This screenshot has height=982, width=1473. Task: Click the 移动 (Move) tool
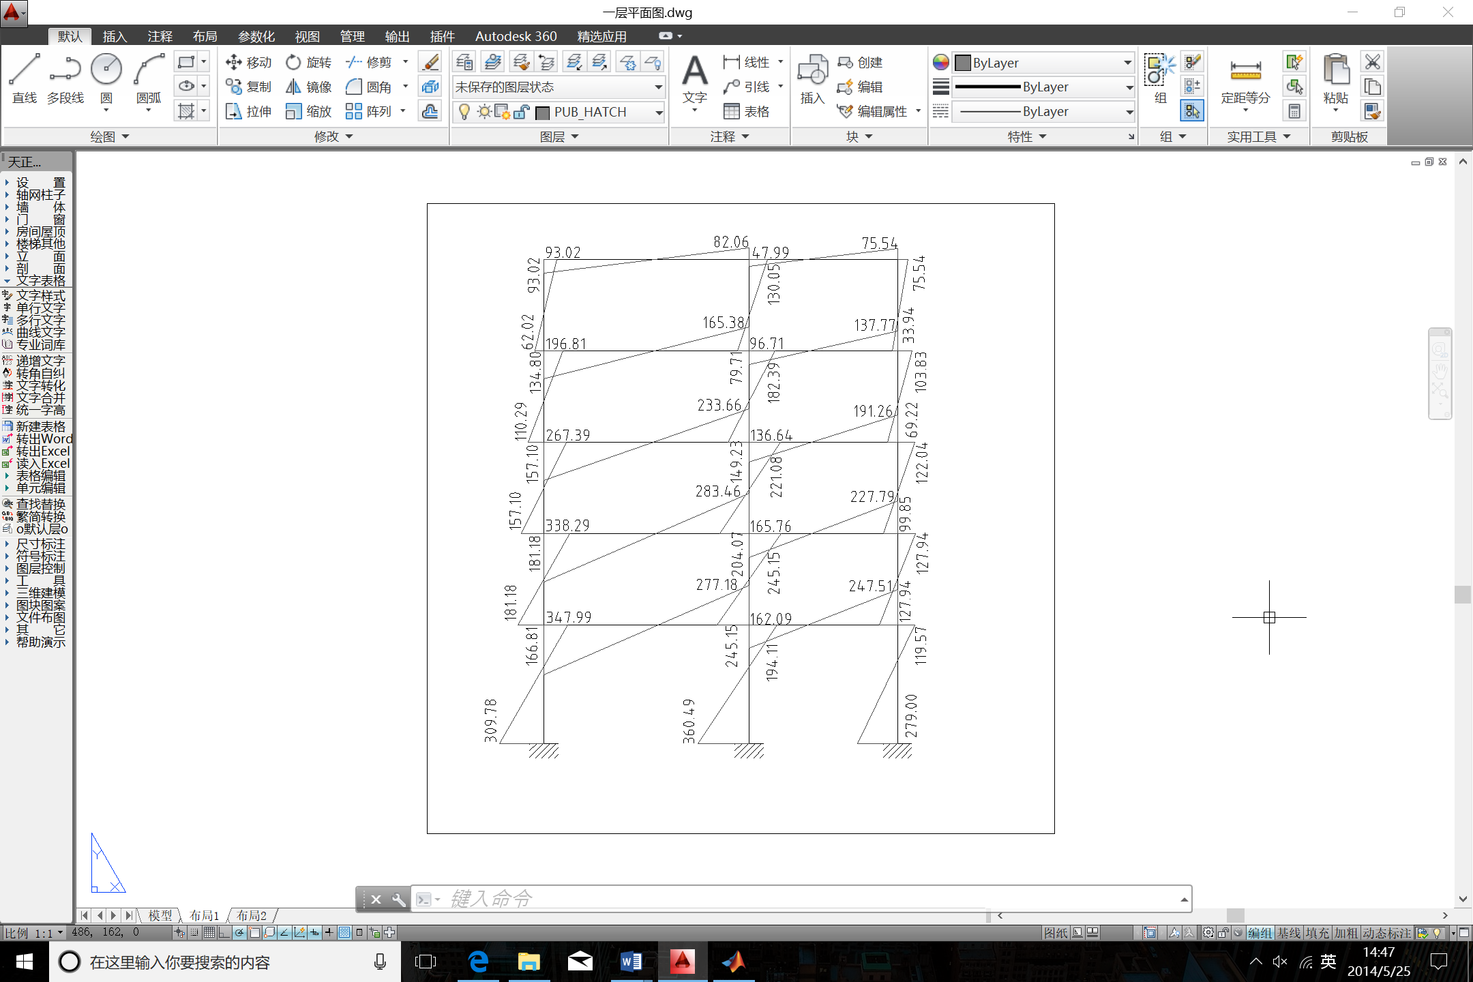tap(248, 62)
